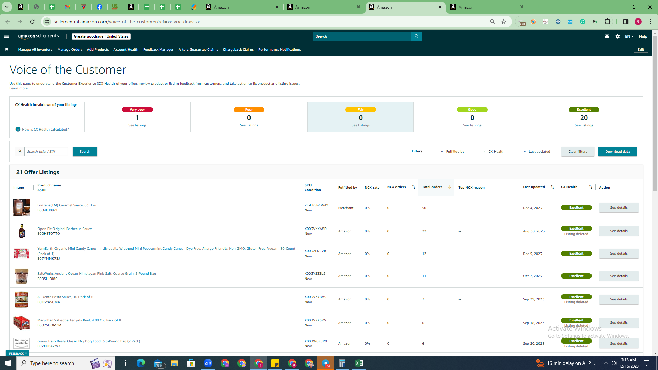Focus the Seller Central top search box
Screen dimensions: 658x370
coord(362,36)
